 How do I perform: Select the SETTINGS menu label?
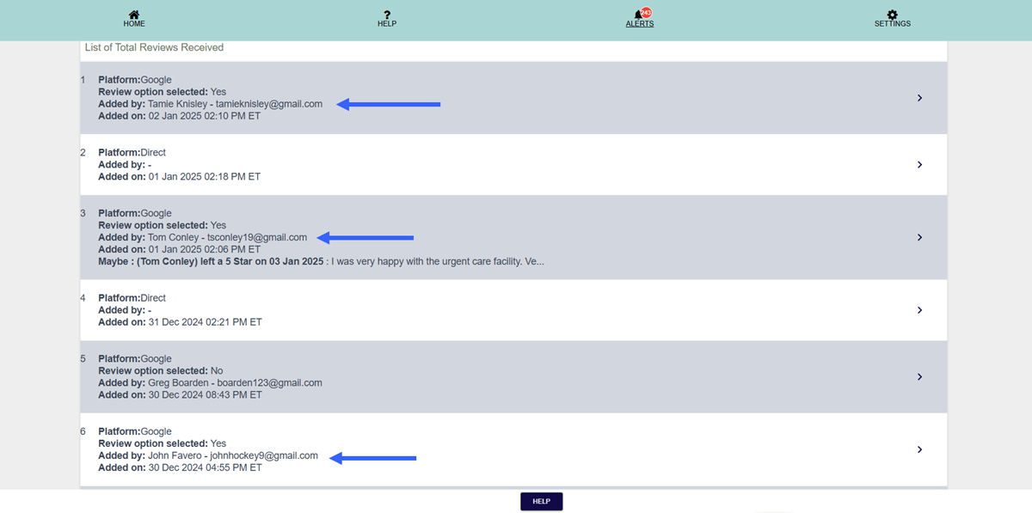click(892, 24)
